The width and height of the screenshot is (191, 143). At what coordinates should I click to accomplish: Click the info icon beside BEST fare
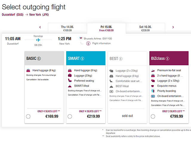pos(121,59)
